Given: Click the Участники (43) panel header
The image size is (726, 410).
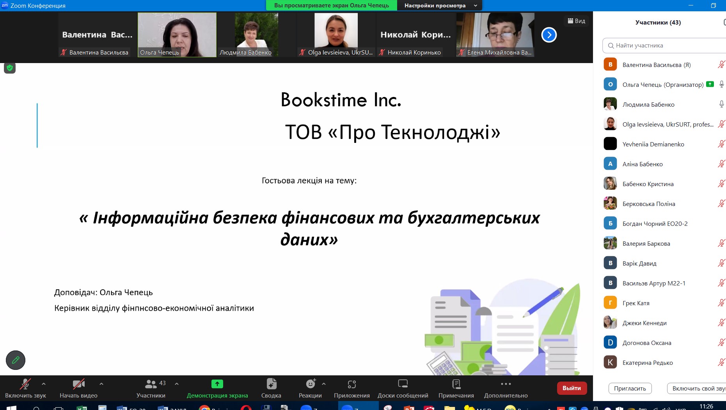Looking at the screenshot, I should coord(658,23).
